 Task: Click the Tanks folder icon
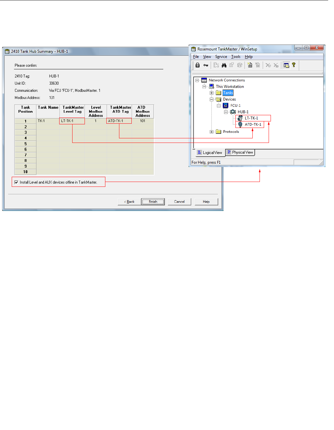pos(219,93)
